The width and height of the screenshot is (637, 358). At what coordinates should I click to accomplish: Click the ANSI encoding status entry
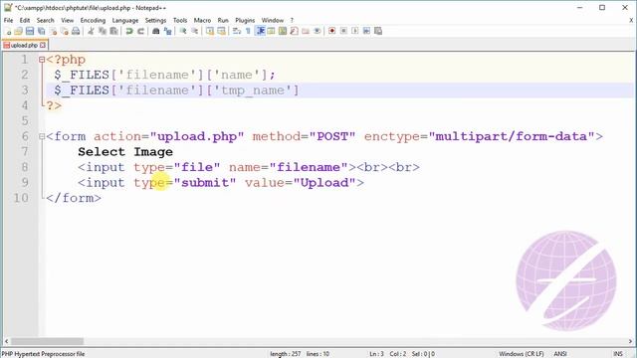point(560,354)
